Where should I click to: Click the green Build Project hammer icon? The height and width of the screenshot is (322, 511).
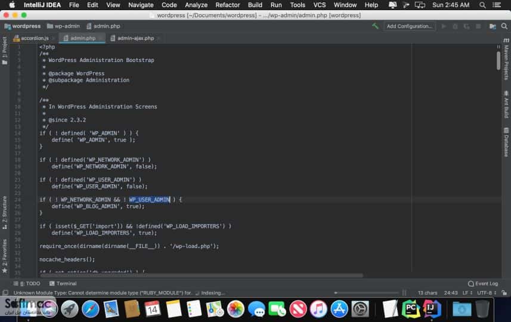click(375, 26)
